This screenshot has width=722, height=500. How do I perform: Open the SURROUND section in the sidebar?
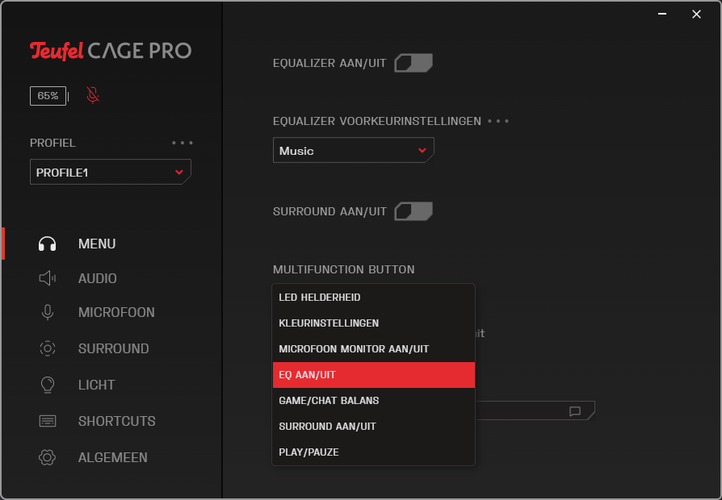pos(113,348)
